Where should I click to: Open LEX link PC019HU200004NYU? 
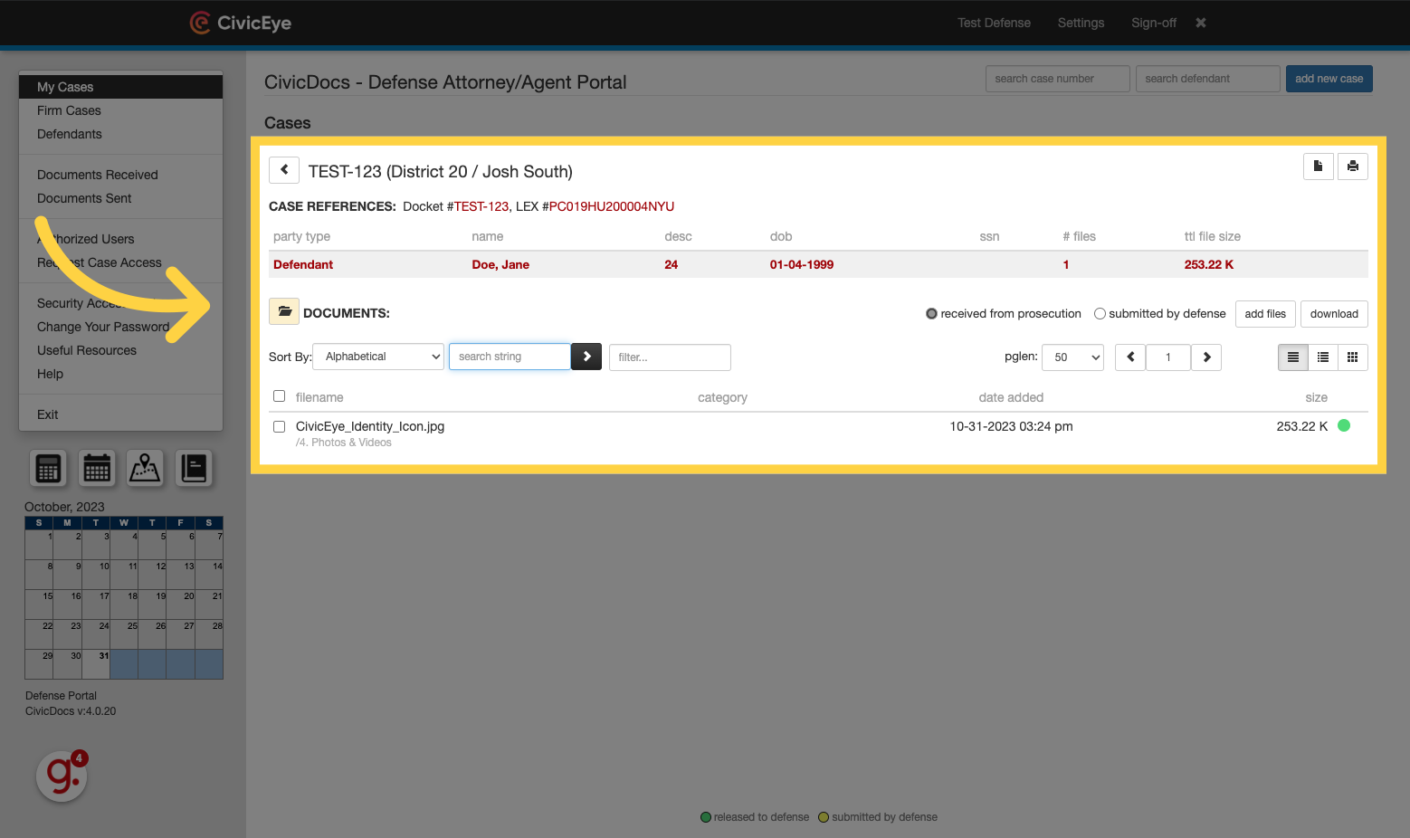612,206
